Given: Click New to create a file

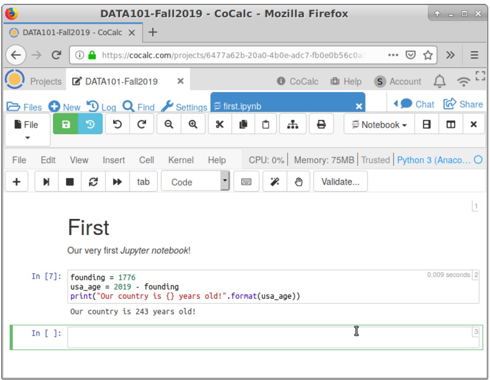Looking at the screenshot, I should (64, 107).
